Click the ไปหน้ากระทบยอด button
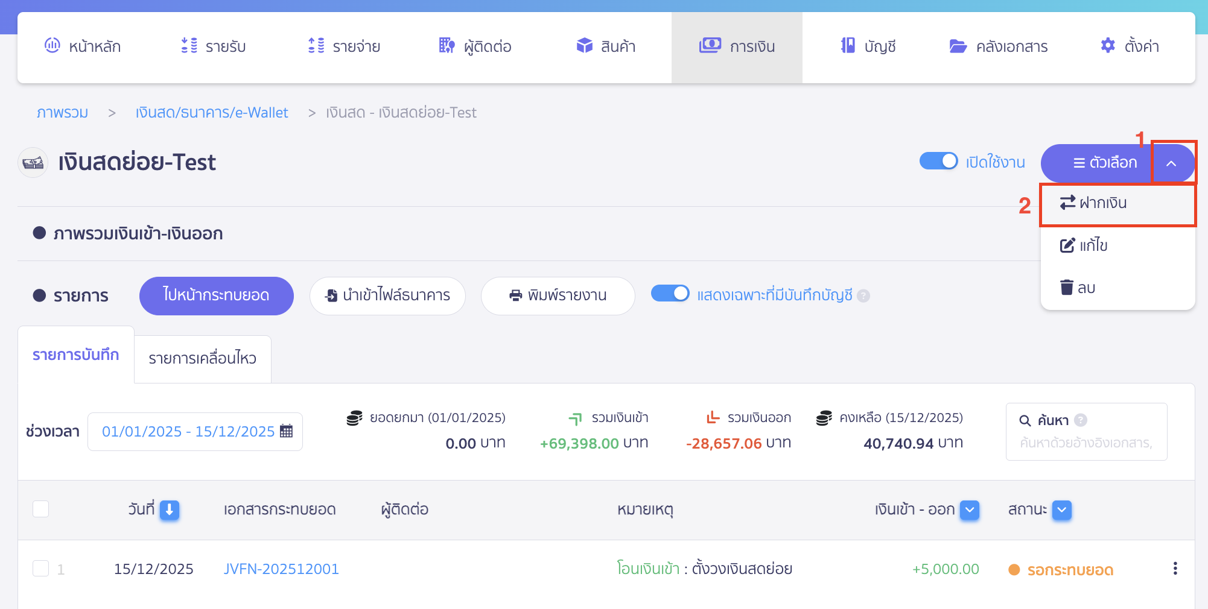 point(215,295)
